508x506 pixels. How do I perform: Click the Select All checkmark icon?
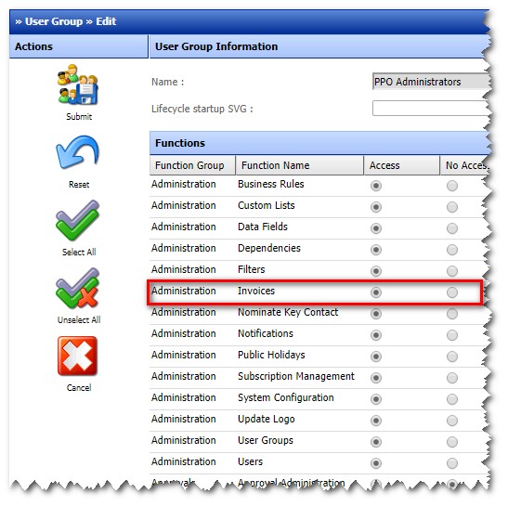[x=78, y=220]
